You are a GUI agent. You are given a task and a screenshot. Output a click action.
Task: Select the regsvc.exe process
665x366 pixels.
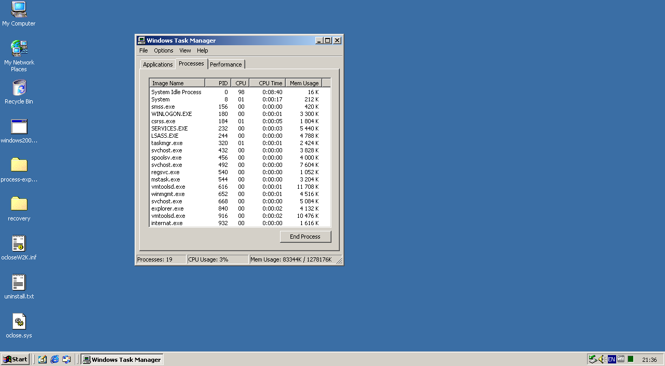coord(240,172)
